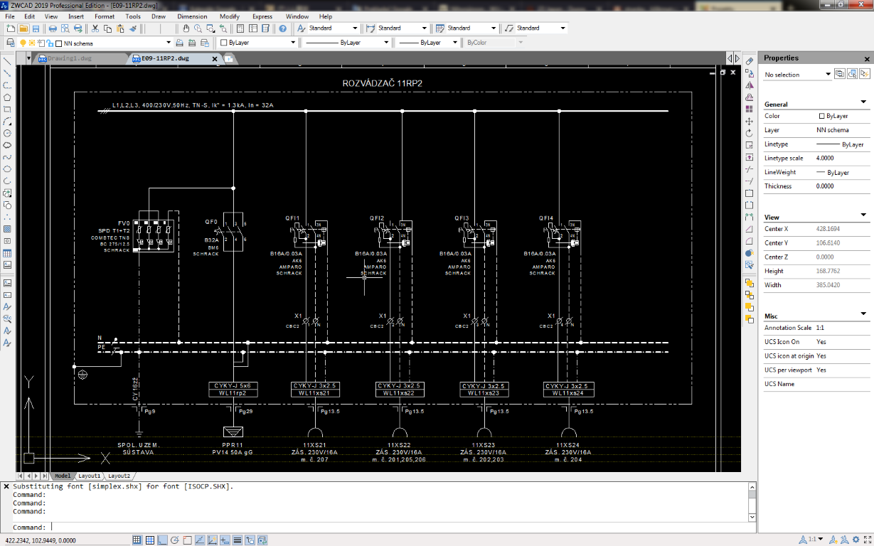Toggle Polar tracking in status bar
Viewport: 874px width, 546px height.
175,540
